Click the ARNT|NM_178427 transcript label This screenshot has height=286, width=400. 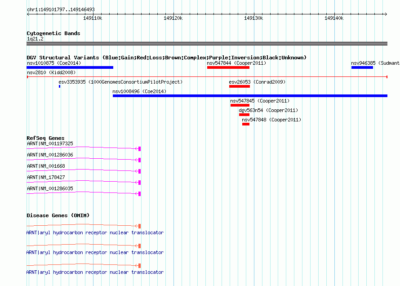pos(46,177)
